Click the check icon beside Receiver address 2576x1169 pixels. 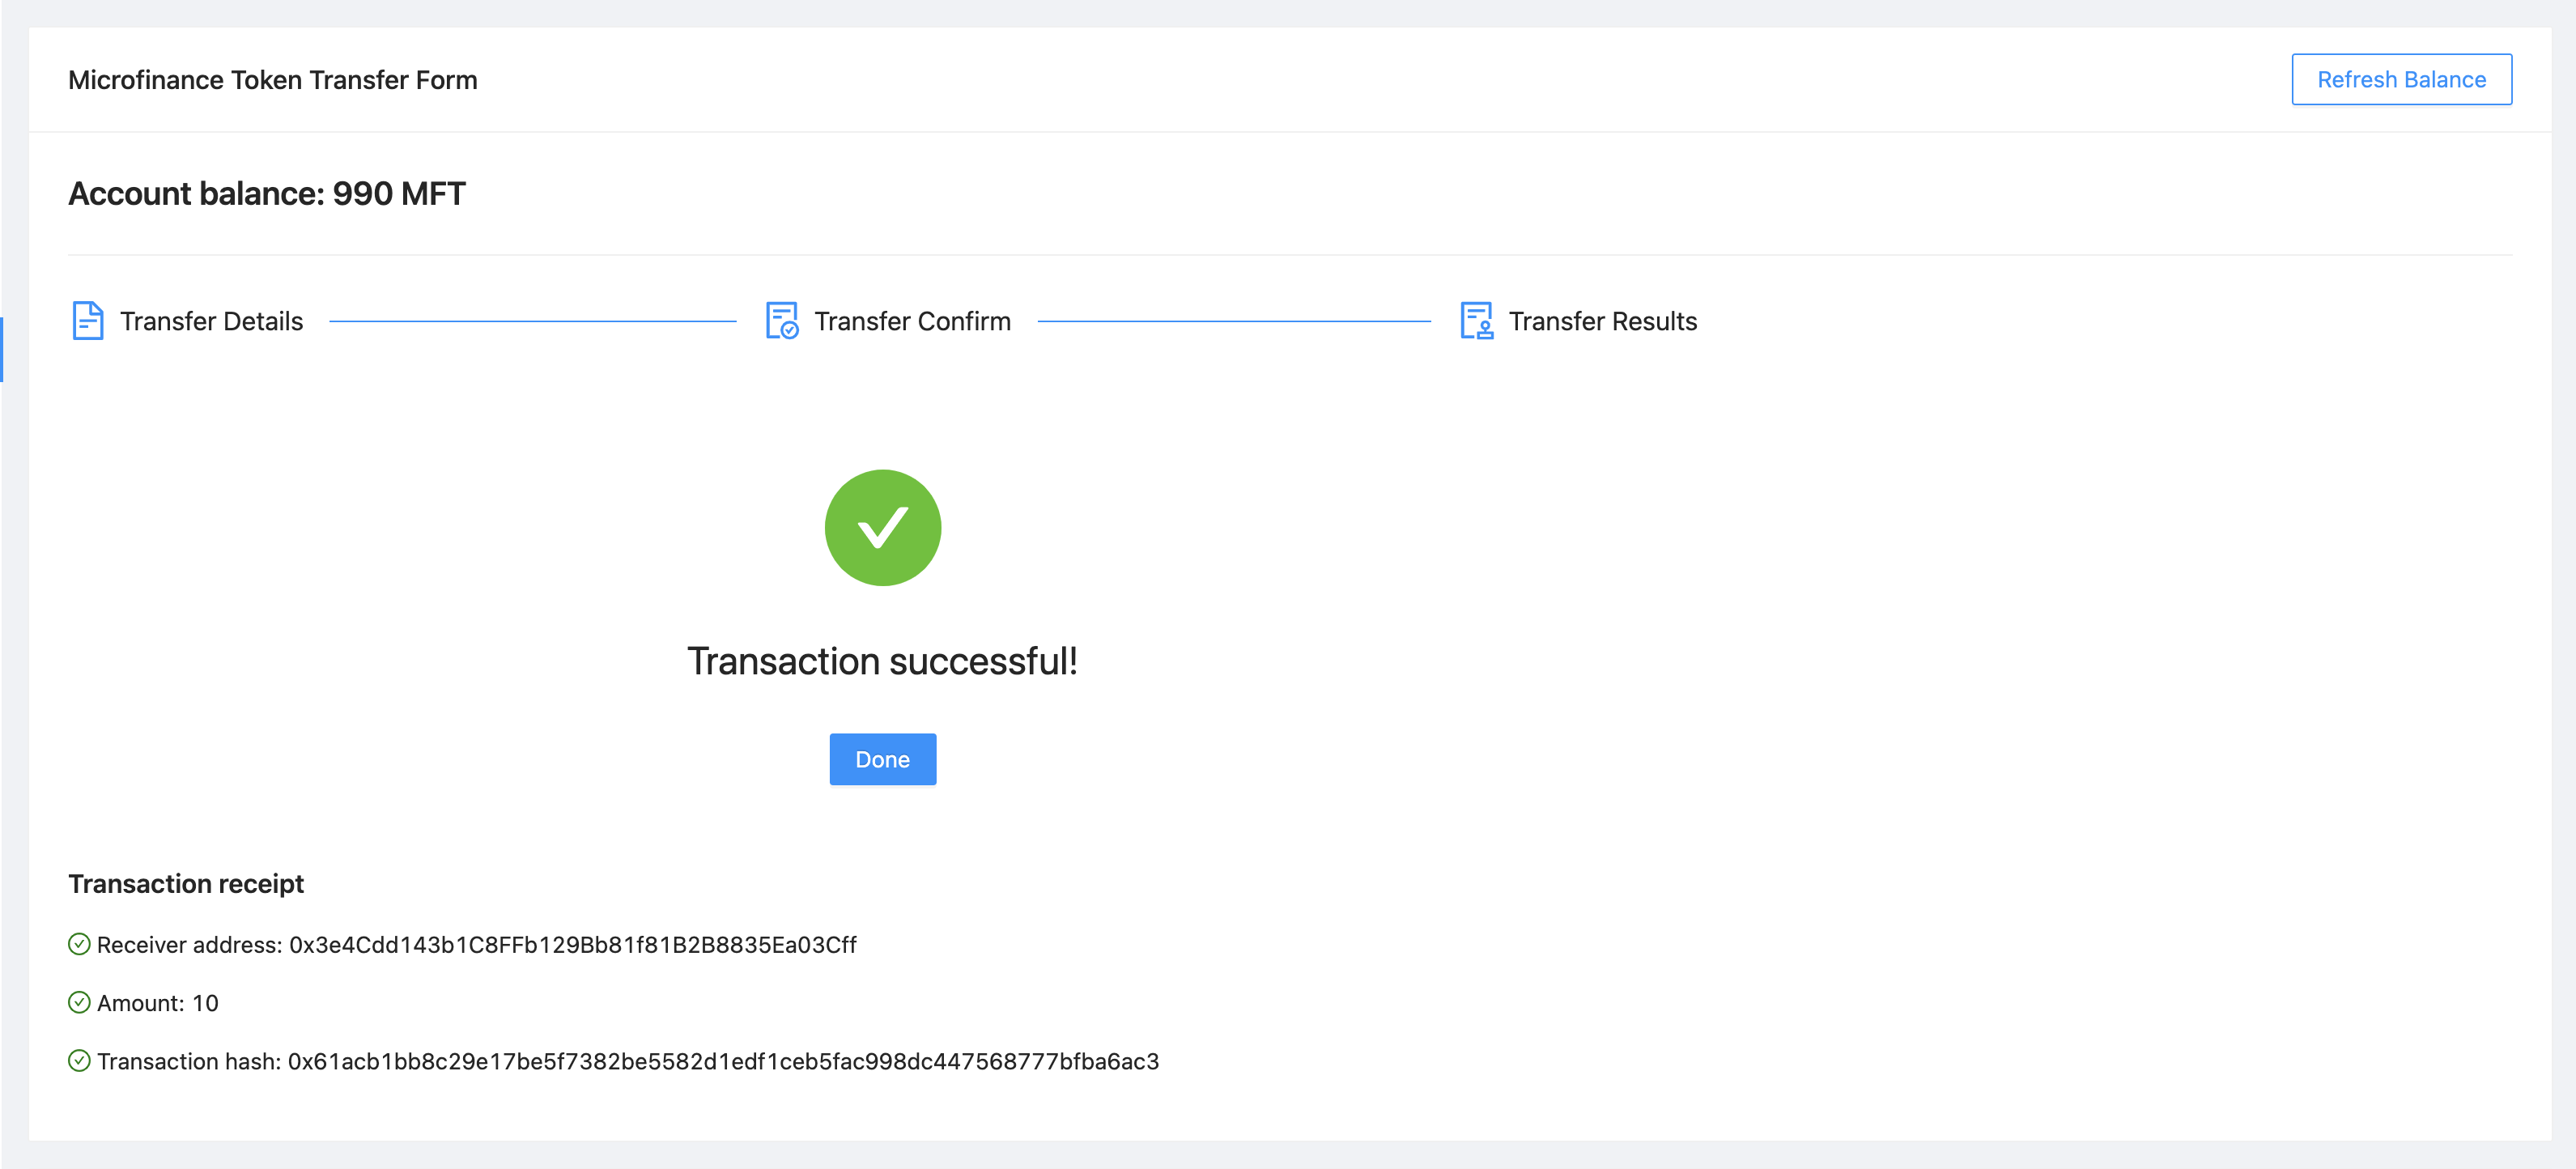79,944
